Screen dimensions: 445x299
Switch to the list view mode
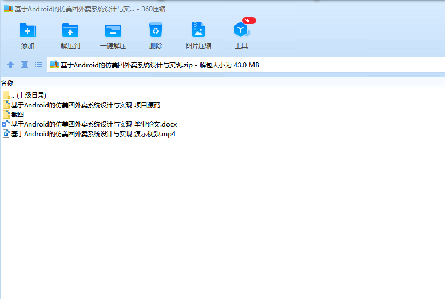click(38, 65)
